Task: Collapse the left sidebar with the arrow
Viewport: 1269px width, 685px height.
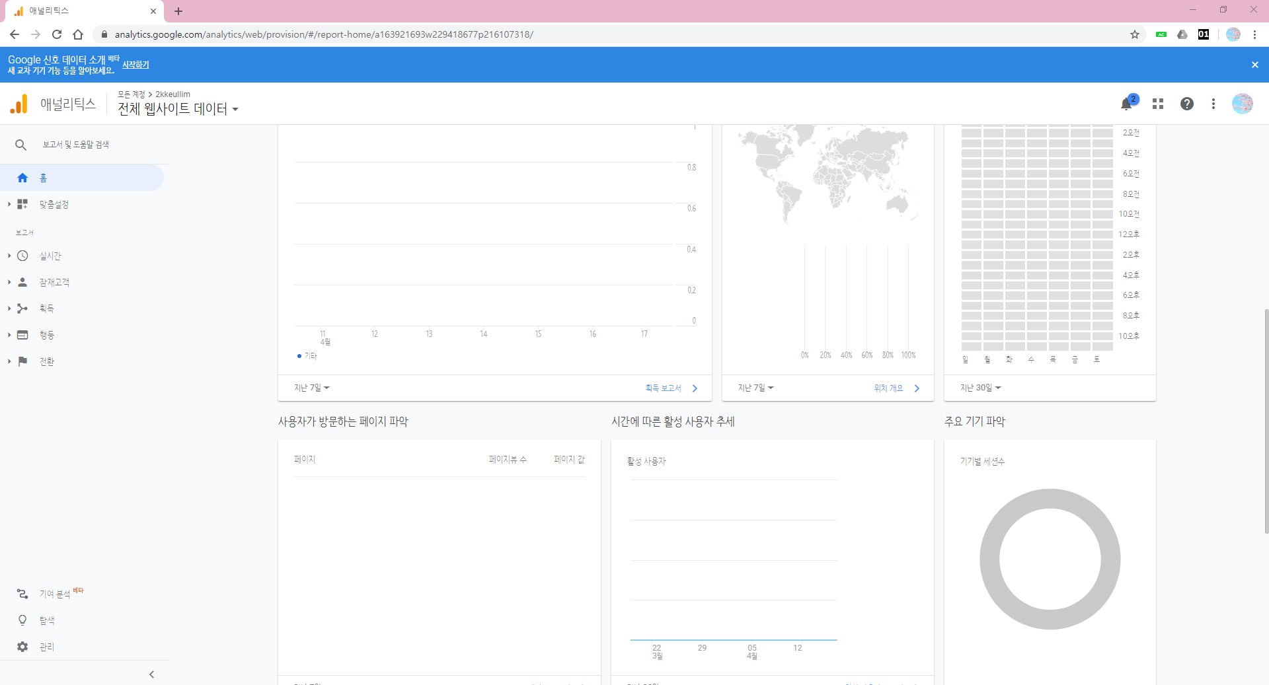Action: [x=151, y=674]
